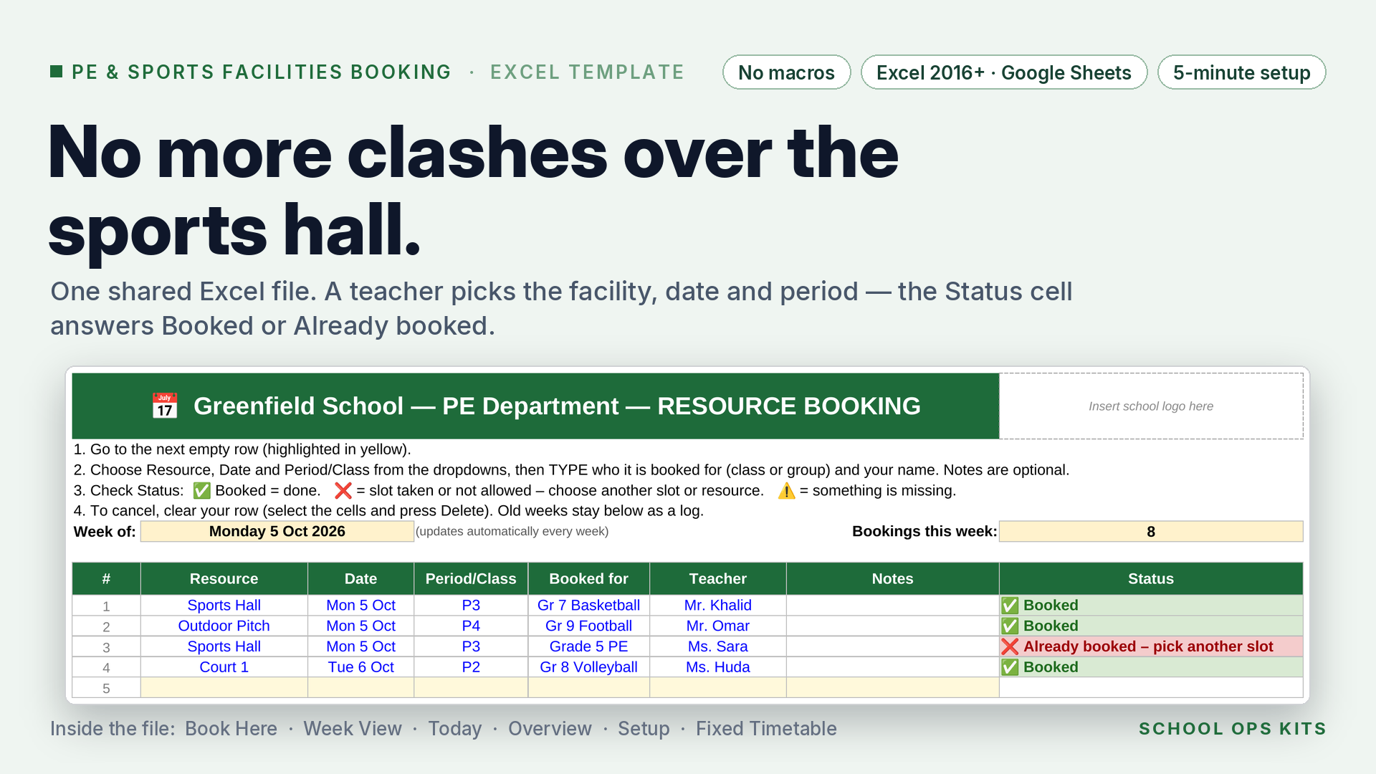The width and height of the screenshot is (1376, 774).
Task: Click the Notes column header
Action: pos(892,578)
